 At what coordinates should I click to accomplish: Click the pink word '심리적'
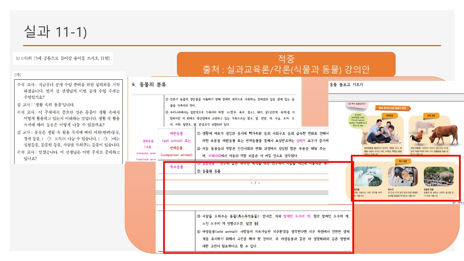pyautogui.click(x=302, y=140)
